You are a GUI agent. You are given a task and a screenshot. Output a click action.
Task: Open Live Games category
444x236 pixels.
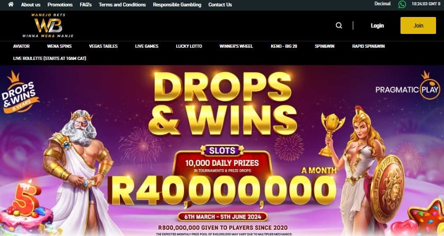click(147, 46)
